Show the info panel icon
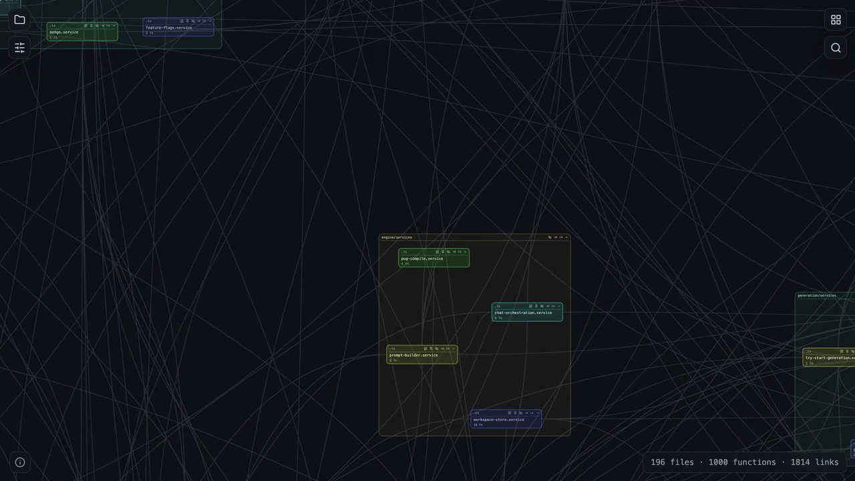 (20, 462)
